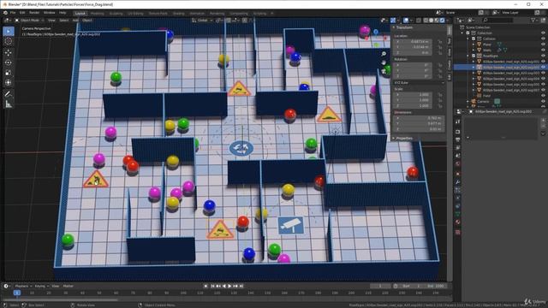The width and height of the screenshot is (548, 308).
Task: Open the Global transform orientation dropdown
Action: 202,21
